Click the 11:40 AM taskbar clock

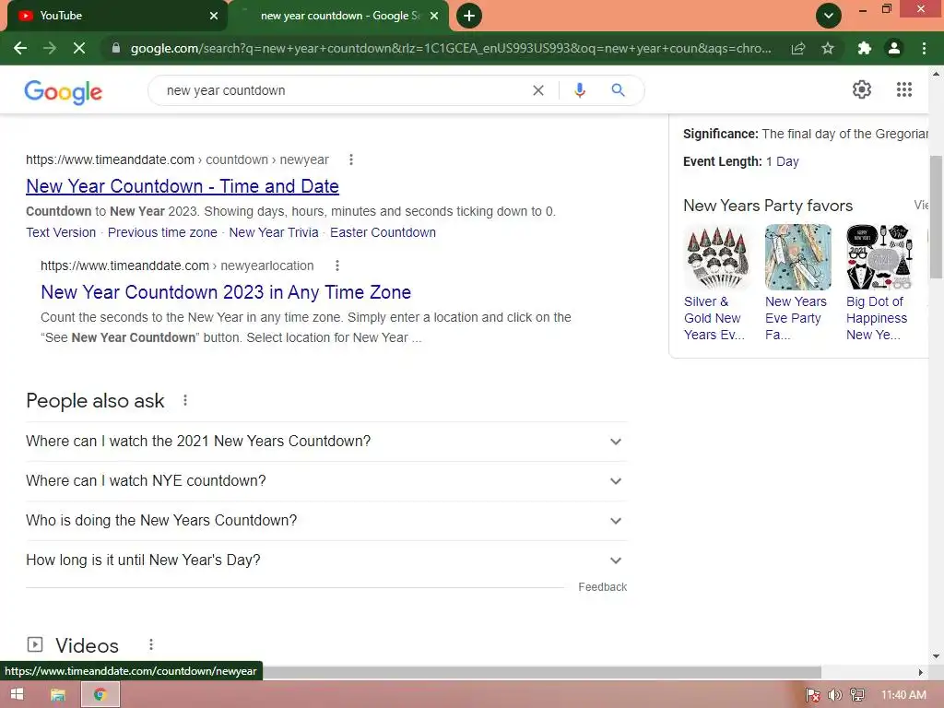pos(903,695)
